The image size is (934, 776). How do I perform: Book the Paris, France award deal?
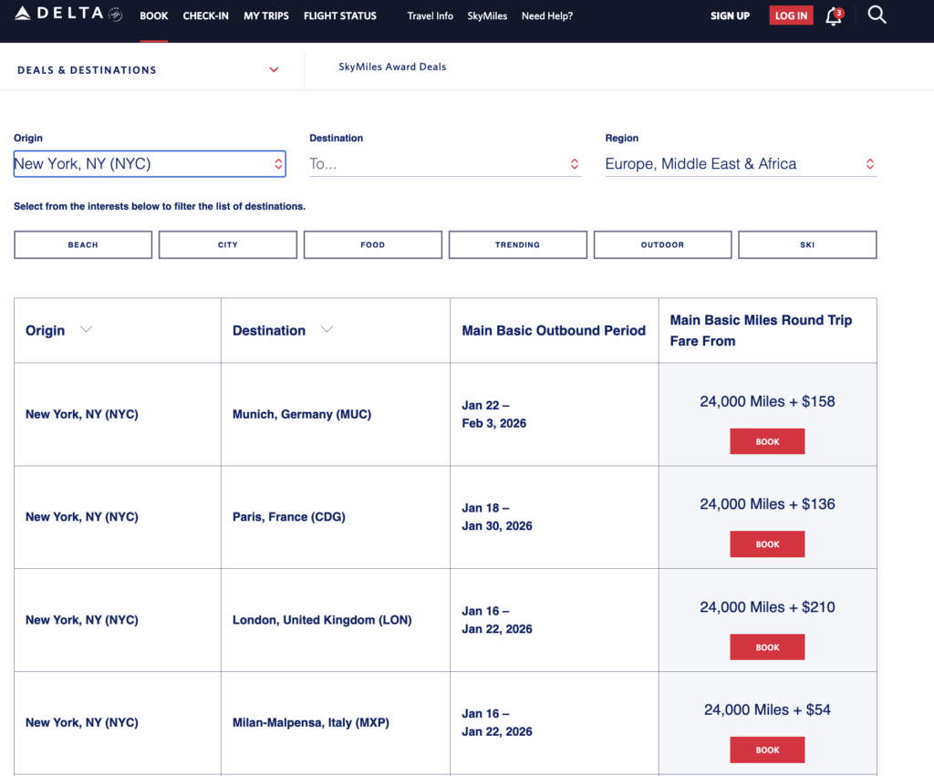(x=767, y=543)
